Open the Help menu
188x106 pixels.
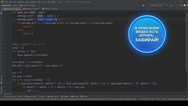click(60, 2)
